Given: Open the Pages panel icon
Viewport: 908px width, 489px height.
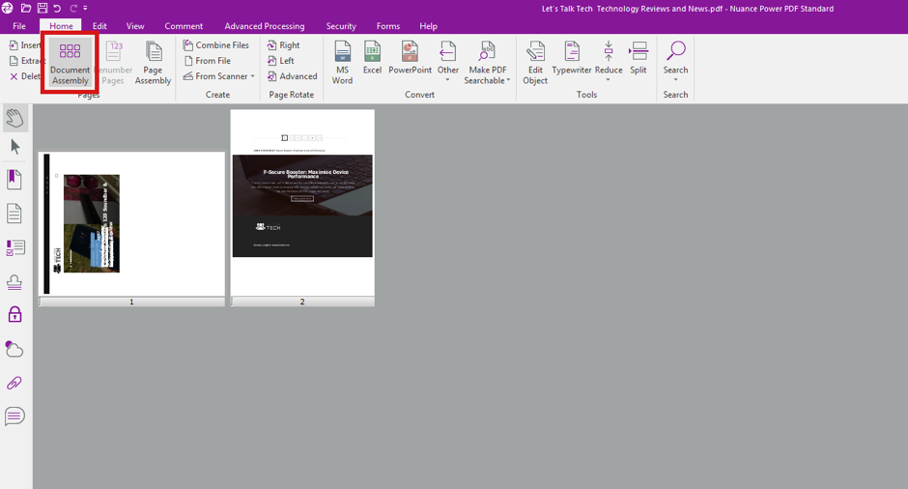Looking at the screenshot, I should [x=14, y=214].
